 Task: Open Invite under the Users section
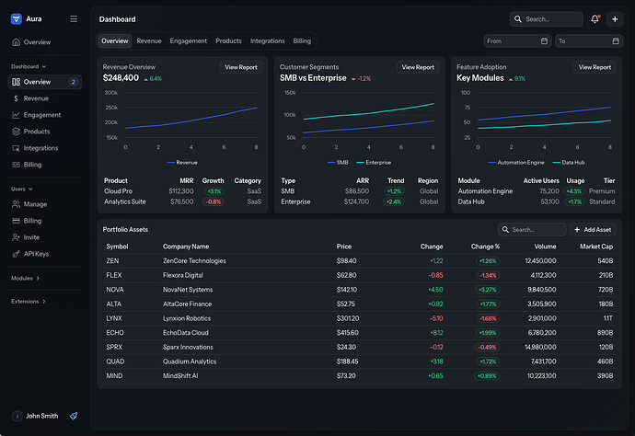point(32,236)
